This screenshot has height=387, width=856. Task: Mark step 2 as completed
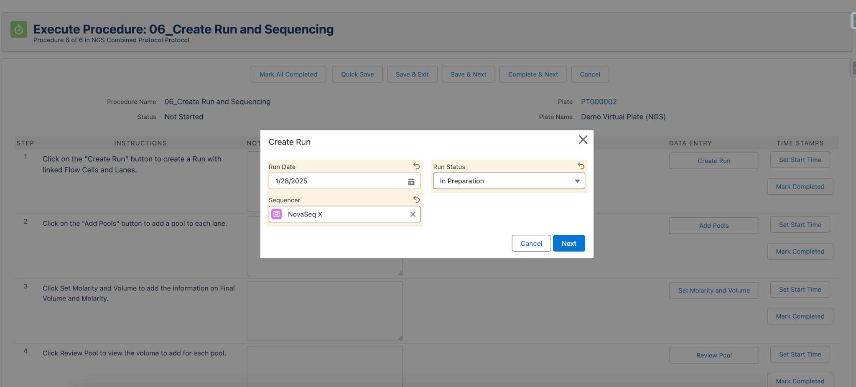pos(800,252)
